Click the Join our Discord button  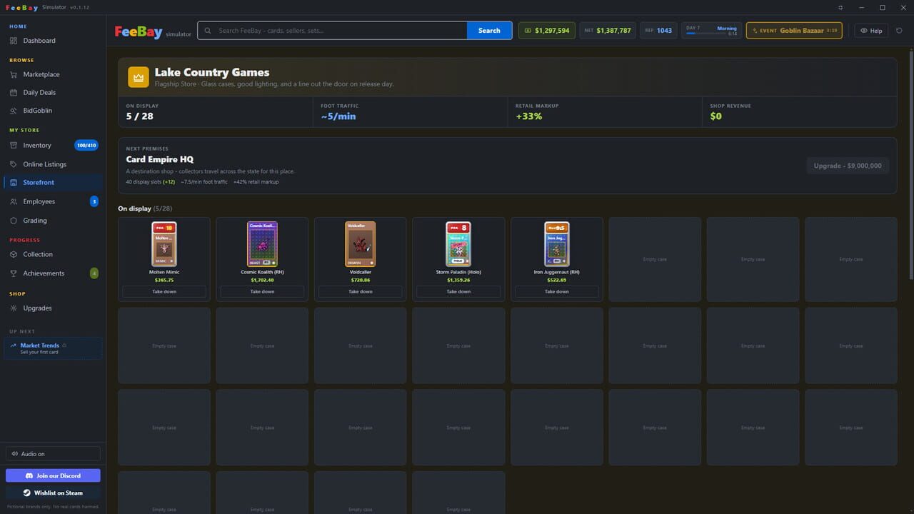[53, 475]
